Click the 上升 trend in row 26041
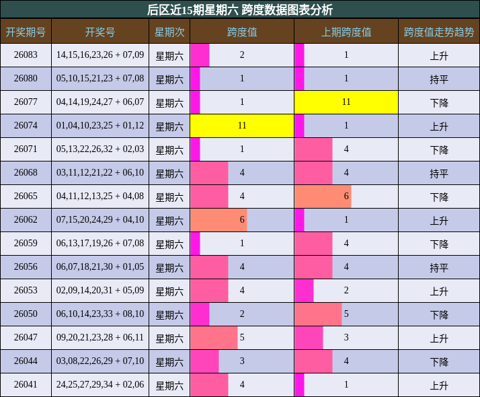 pos(439,386)
